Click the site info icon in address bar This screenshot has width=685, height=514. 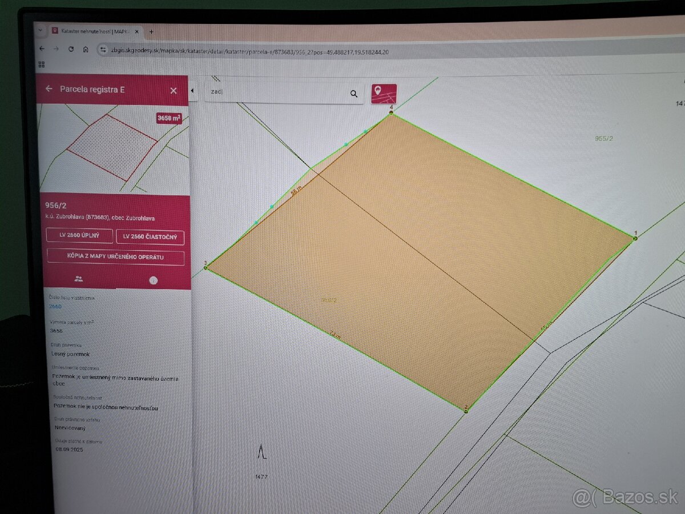pos(103,50)
